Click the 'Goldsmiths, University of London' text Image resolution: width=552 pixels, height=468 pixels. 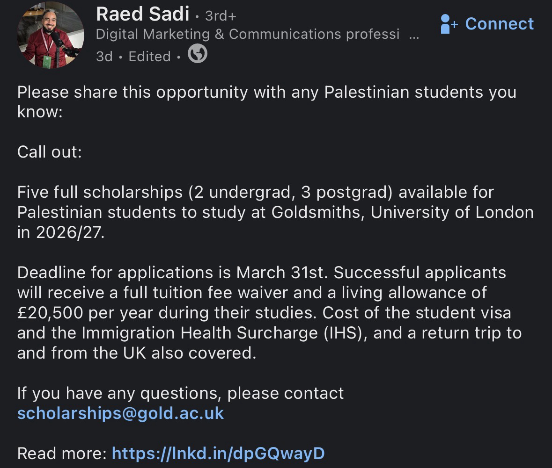pyautogui.click(x=402, y=212)
